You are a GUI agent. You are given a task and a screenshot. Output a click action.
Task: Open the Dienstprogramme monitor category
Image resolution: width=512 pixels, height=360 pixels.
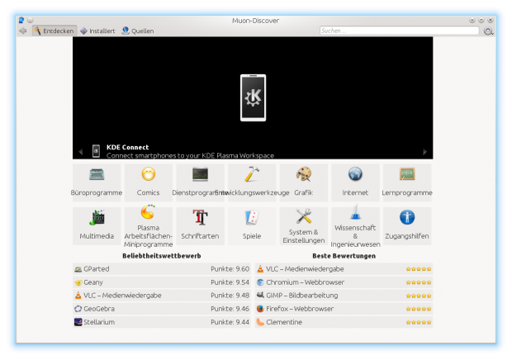(x=200, y=182)
